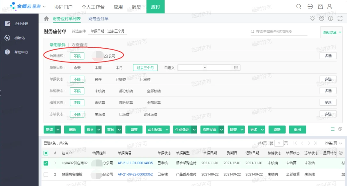Open the global search icon
Image resolution: width=347 pixels, height=186 pixels.
click(299, 6)
